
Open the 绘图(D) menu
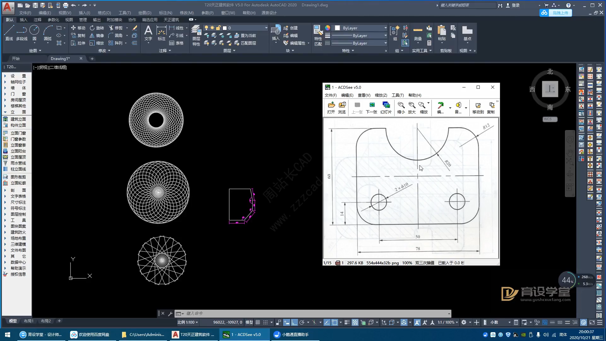click(x=145, y=13)
